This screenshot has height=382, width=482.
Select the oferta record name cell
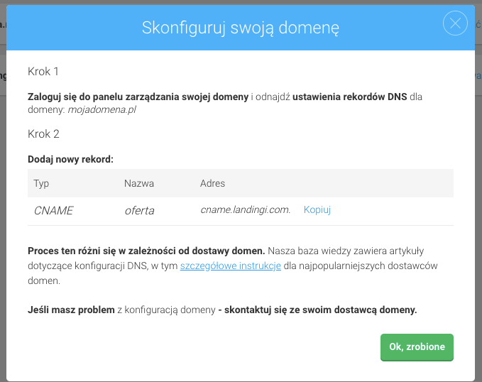(139, 211)
